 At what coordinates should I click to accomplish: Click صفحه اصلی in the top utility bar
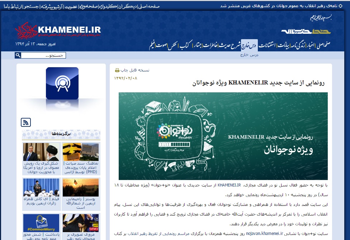[x=149, y=6]
